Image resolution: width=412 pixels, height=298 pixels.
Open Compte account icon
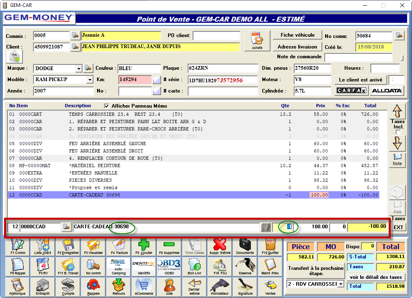click(x=68, y=287)
